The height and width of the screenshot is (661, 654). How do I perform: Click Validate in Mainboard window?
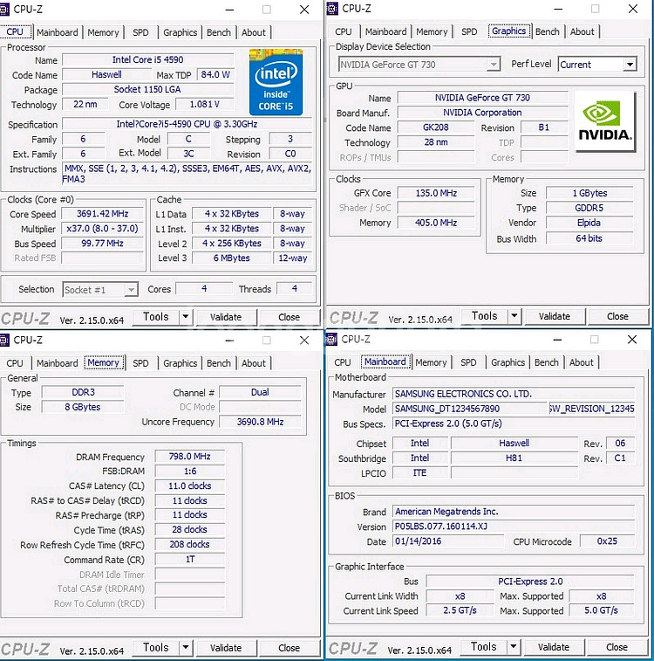(x=554, y=647)
